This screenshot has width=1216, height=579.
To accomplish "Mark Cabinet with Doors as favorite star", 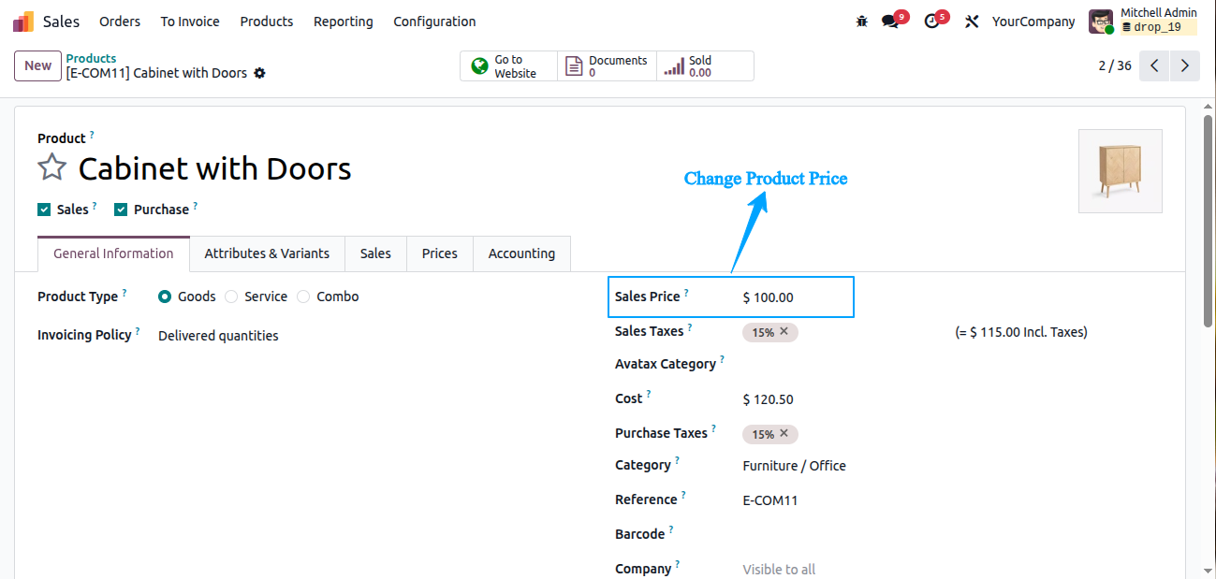I will [52, 168].
